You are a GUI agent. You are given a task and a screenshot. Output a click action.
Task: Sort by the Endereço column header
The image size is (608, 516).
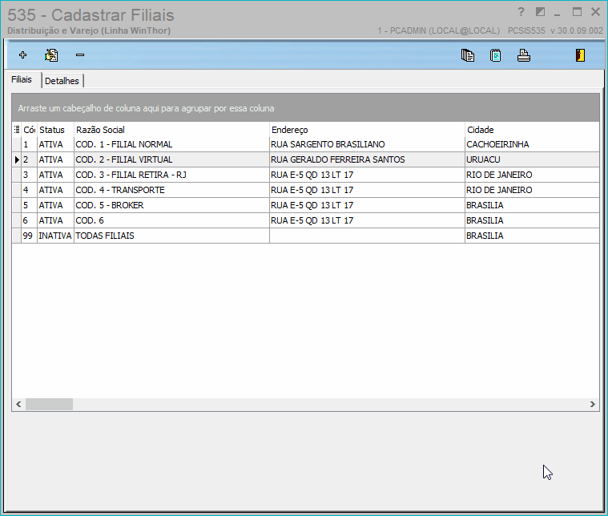pos(367,130)
